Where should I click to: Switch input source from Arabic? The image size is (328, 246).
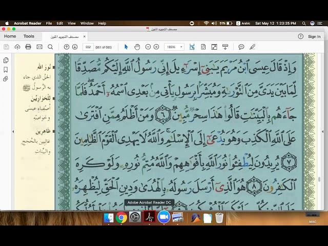pos(243,23)
